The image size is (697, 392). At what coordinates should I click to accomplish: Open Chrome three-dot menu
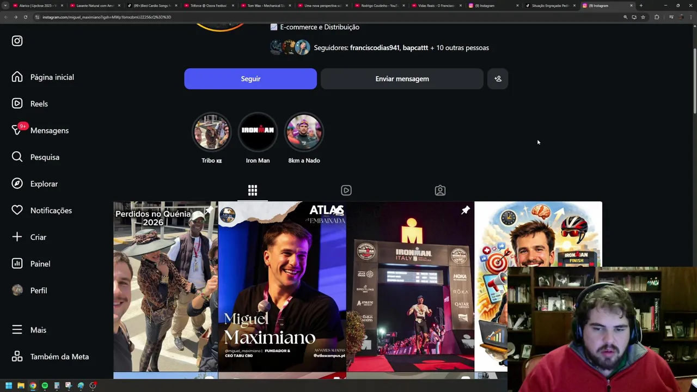[x=692, y=17]
